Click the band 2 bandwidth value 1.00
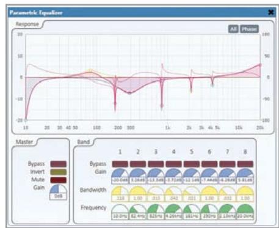 coord(138,198)
